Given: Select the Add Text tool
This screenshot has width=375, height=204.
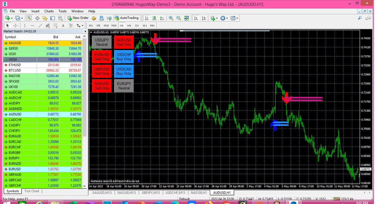Looking at the screenshot, I should (63, 26).
